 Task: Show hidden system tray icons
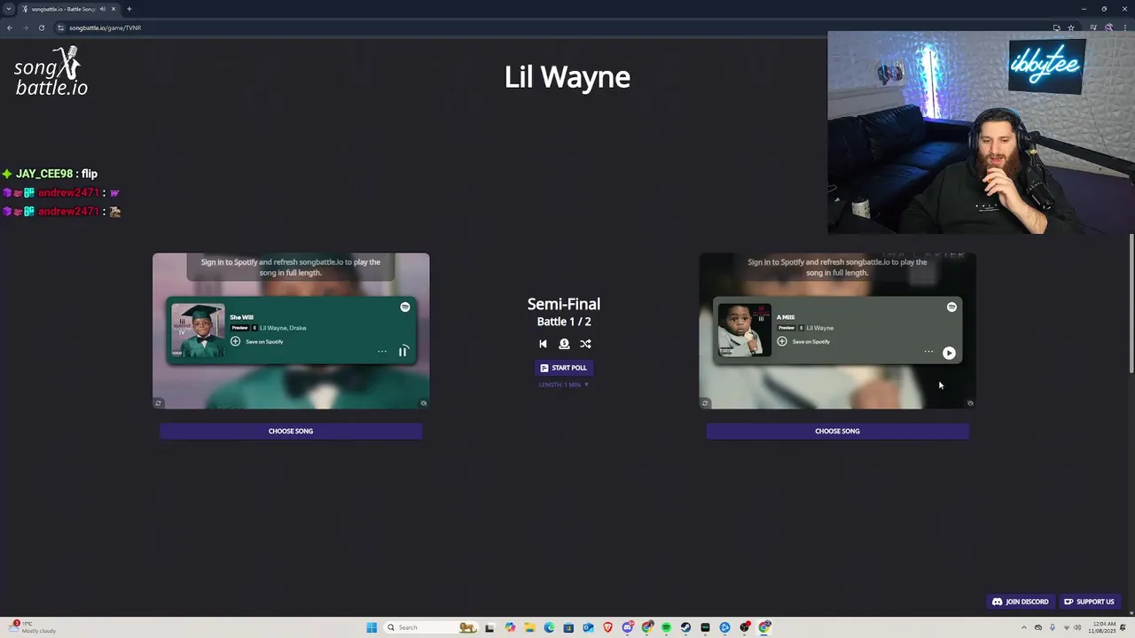1024,627
